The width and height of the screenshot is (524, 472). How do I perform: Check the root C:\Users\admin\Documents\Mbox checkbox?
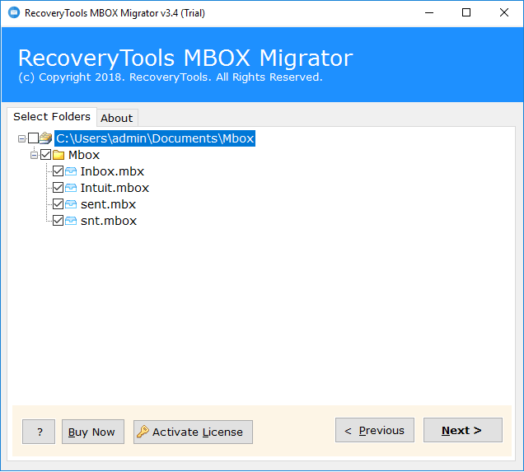(x=34, y=138)
